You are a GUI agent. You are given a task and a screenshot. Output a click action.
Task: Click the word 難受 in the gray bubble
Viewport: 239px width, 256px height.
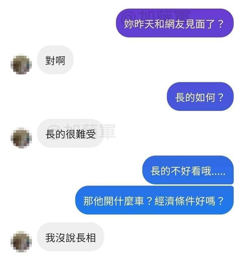(86, 134)
